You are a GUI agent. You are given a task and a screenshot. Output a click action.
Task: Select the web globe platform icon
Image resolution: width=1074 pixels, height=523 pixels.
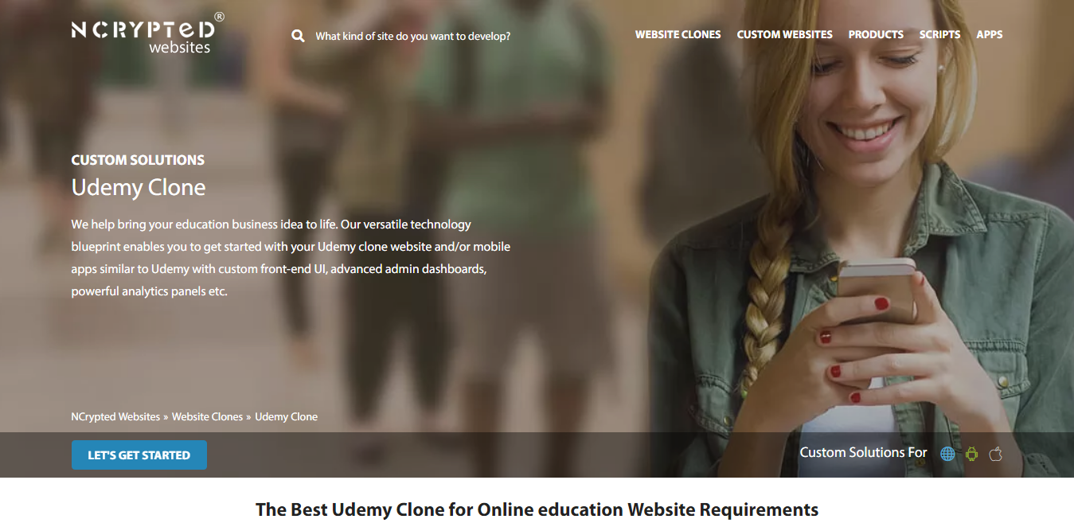947,454
